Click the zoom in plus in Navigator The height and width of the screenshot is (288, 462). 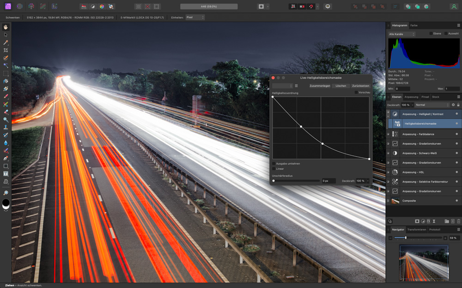tap(445, 238)
